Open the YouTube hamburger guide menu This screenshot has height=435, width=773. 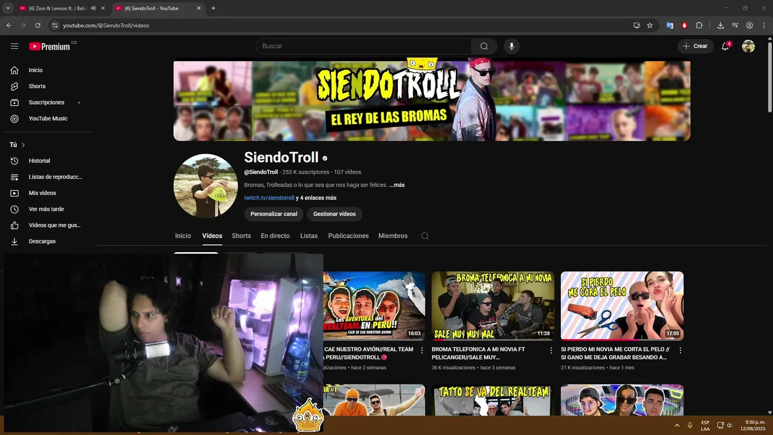pyautogui.click(x=14, y=46)
